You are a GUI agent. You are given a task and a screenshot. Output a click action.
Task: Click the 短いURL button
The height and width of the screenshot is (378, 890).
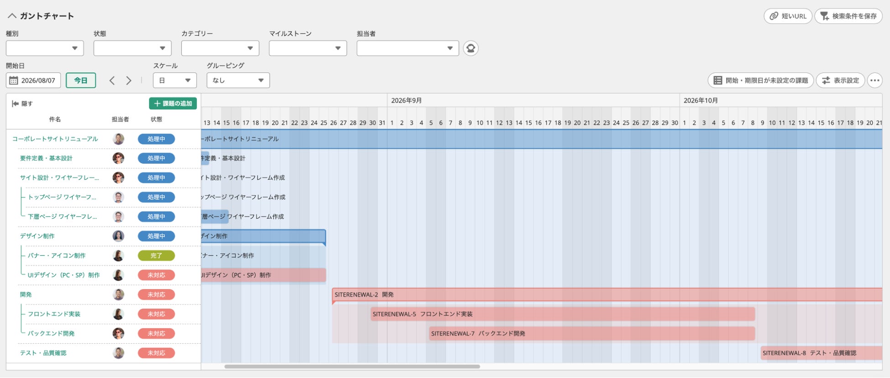[788, 16]
